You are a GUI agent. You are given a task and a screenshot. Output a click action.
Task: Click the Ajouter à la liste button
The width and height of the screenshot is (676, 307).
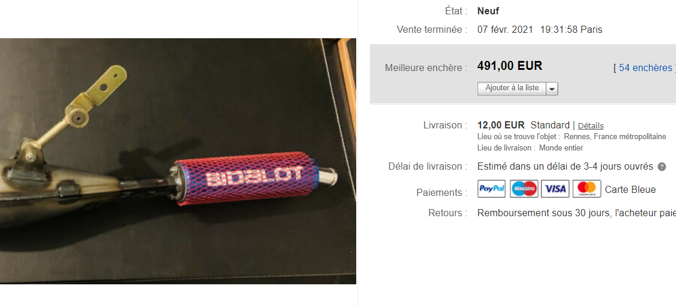pos(512,88)
